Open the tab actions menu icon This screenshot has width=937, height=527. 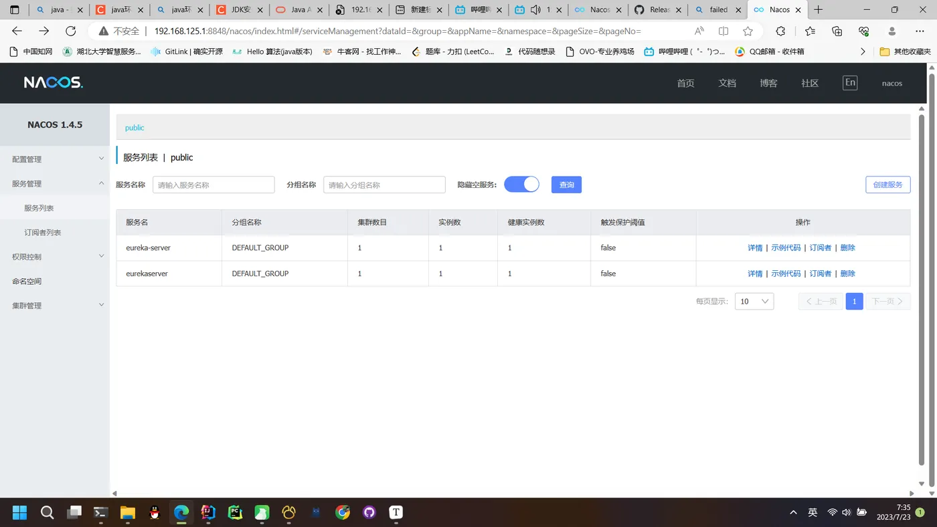pyautogui.click(x=15, y=10)
